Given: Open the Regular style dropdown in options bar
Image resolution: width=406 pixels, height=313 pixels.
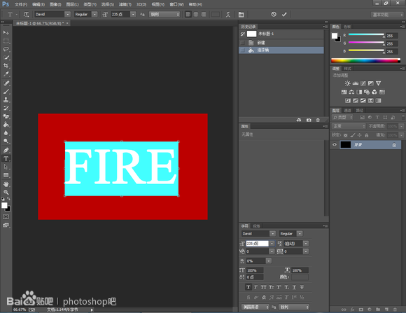Looking at the screenshot, I should tap(94, 14).
